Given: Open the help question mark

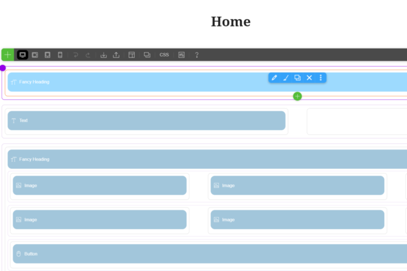Looking at the screenshot, I should [x=197, y=55].
